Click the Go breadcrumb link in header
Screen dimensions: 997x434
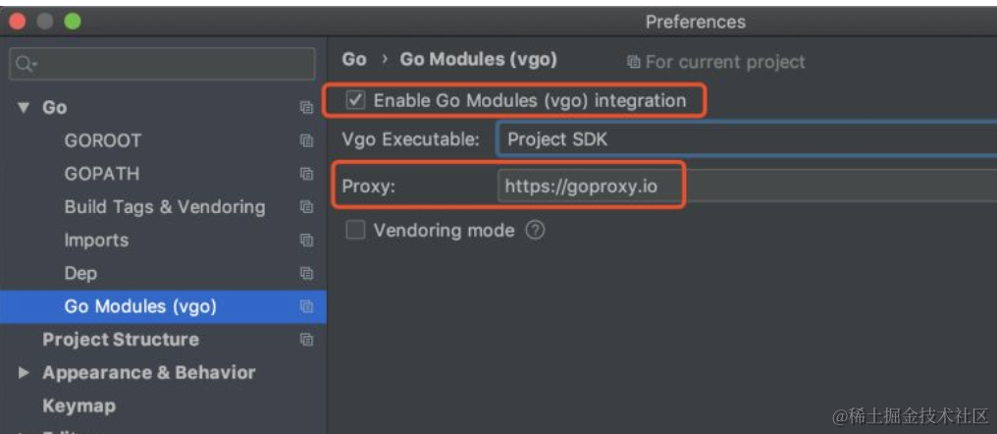(x=354, y=59)
